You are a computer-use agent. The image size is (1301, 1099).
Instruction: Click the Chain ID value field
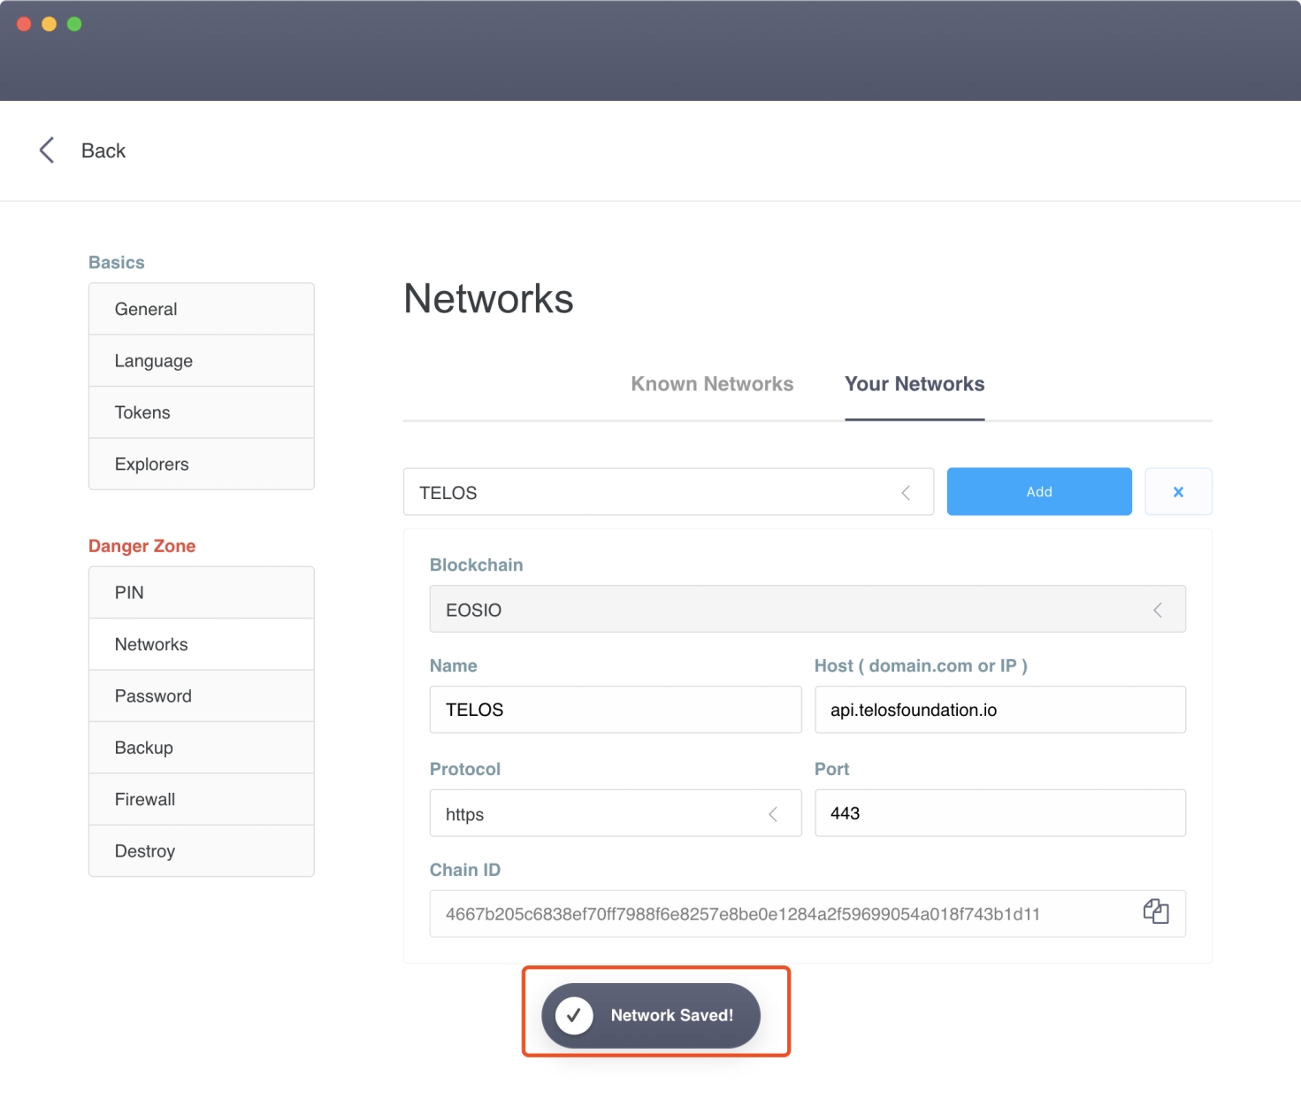point(807,914)
